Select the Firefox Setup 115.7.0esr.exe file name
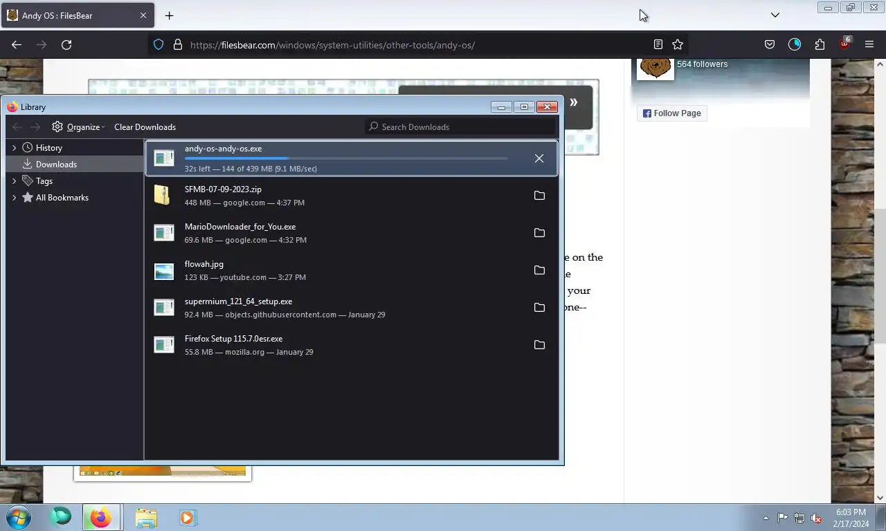This screenshot has width=886, height=531. point(233,339)
